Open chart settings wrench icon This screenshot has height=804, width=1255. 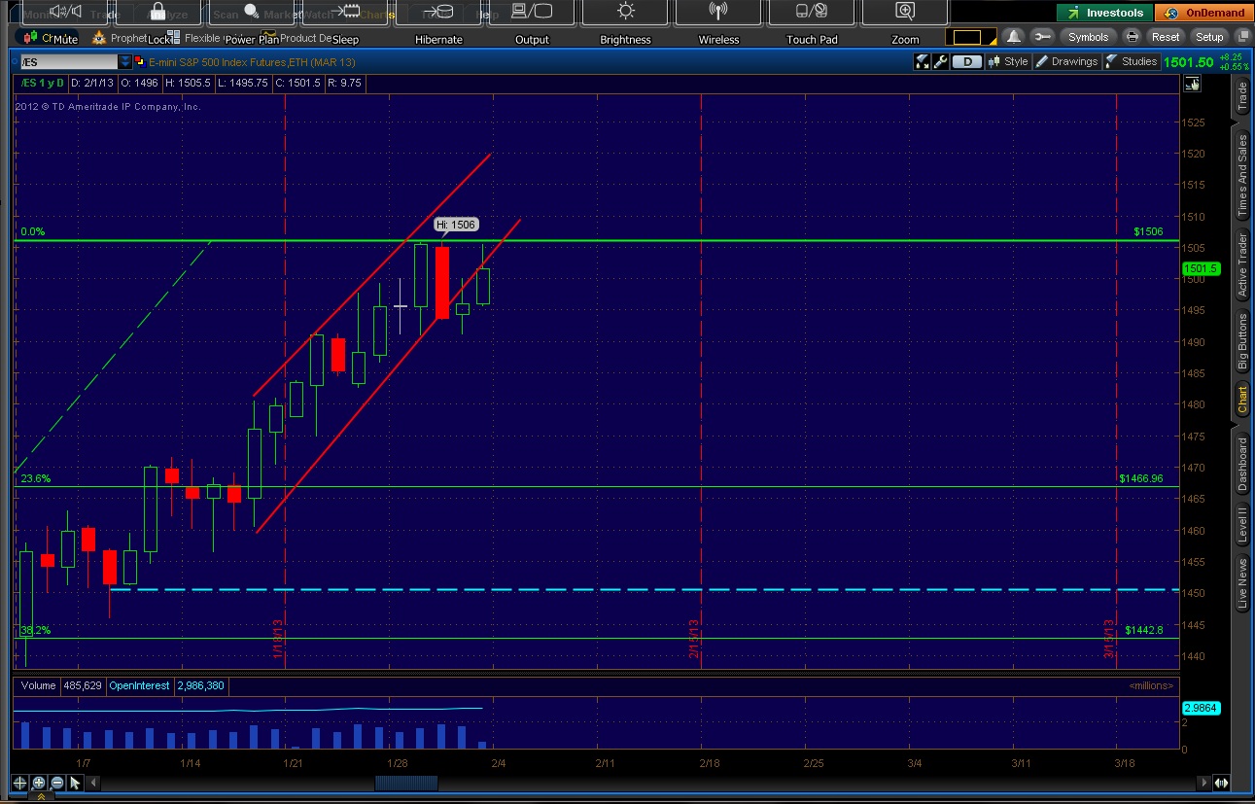click(x=939, y=61)
